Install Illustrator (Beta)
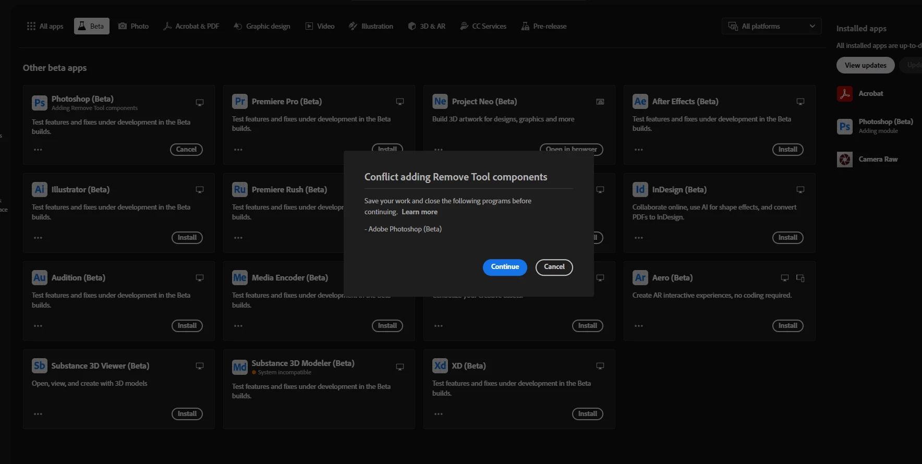The height and width of the screenshot is (464, 922). [187, 238]
